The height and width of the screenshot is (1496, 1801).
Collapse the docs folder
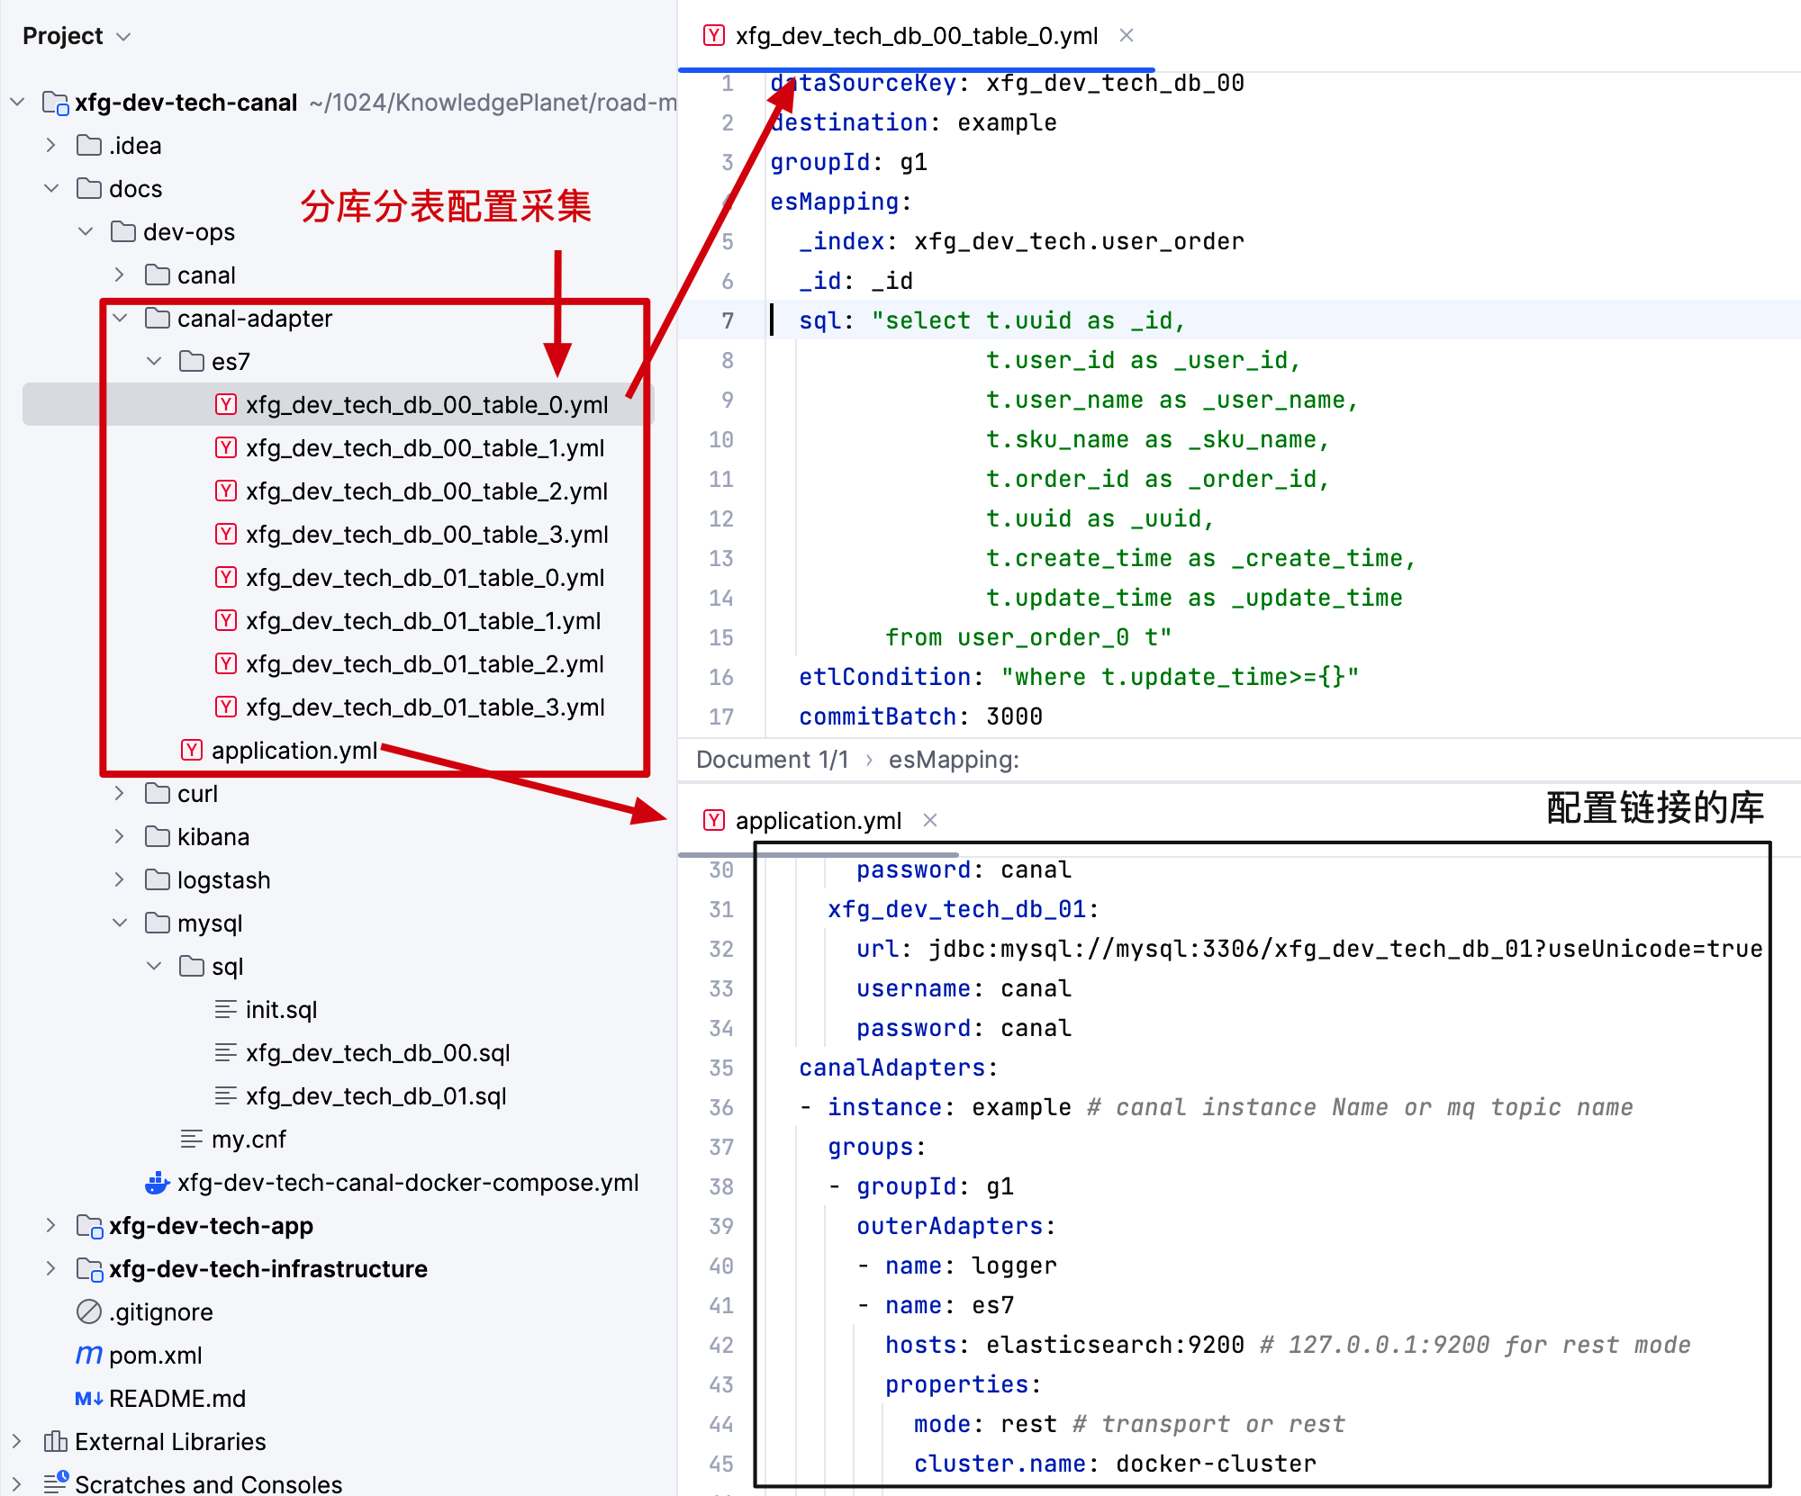click(x=51, y=189)
